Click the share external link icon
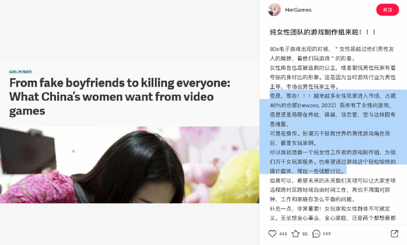This screenshot has width=407, height=245. point(394,234)
